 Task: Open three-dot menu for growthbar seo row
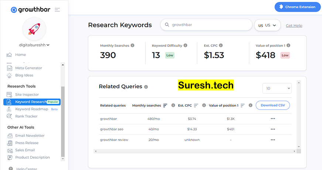[x=273, y=129]
